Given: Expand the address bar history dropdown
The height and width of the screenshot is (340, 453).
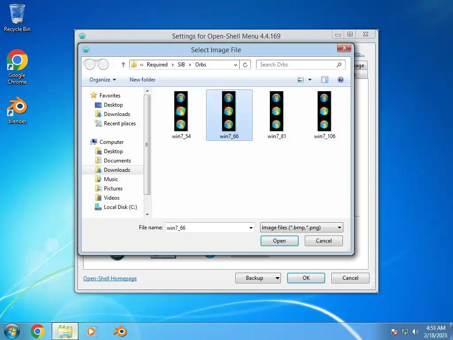Looking at the screenshot, I should pos(235,65).
